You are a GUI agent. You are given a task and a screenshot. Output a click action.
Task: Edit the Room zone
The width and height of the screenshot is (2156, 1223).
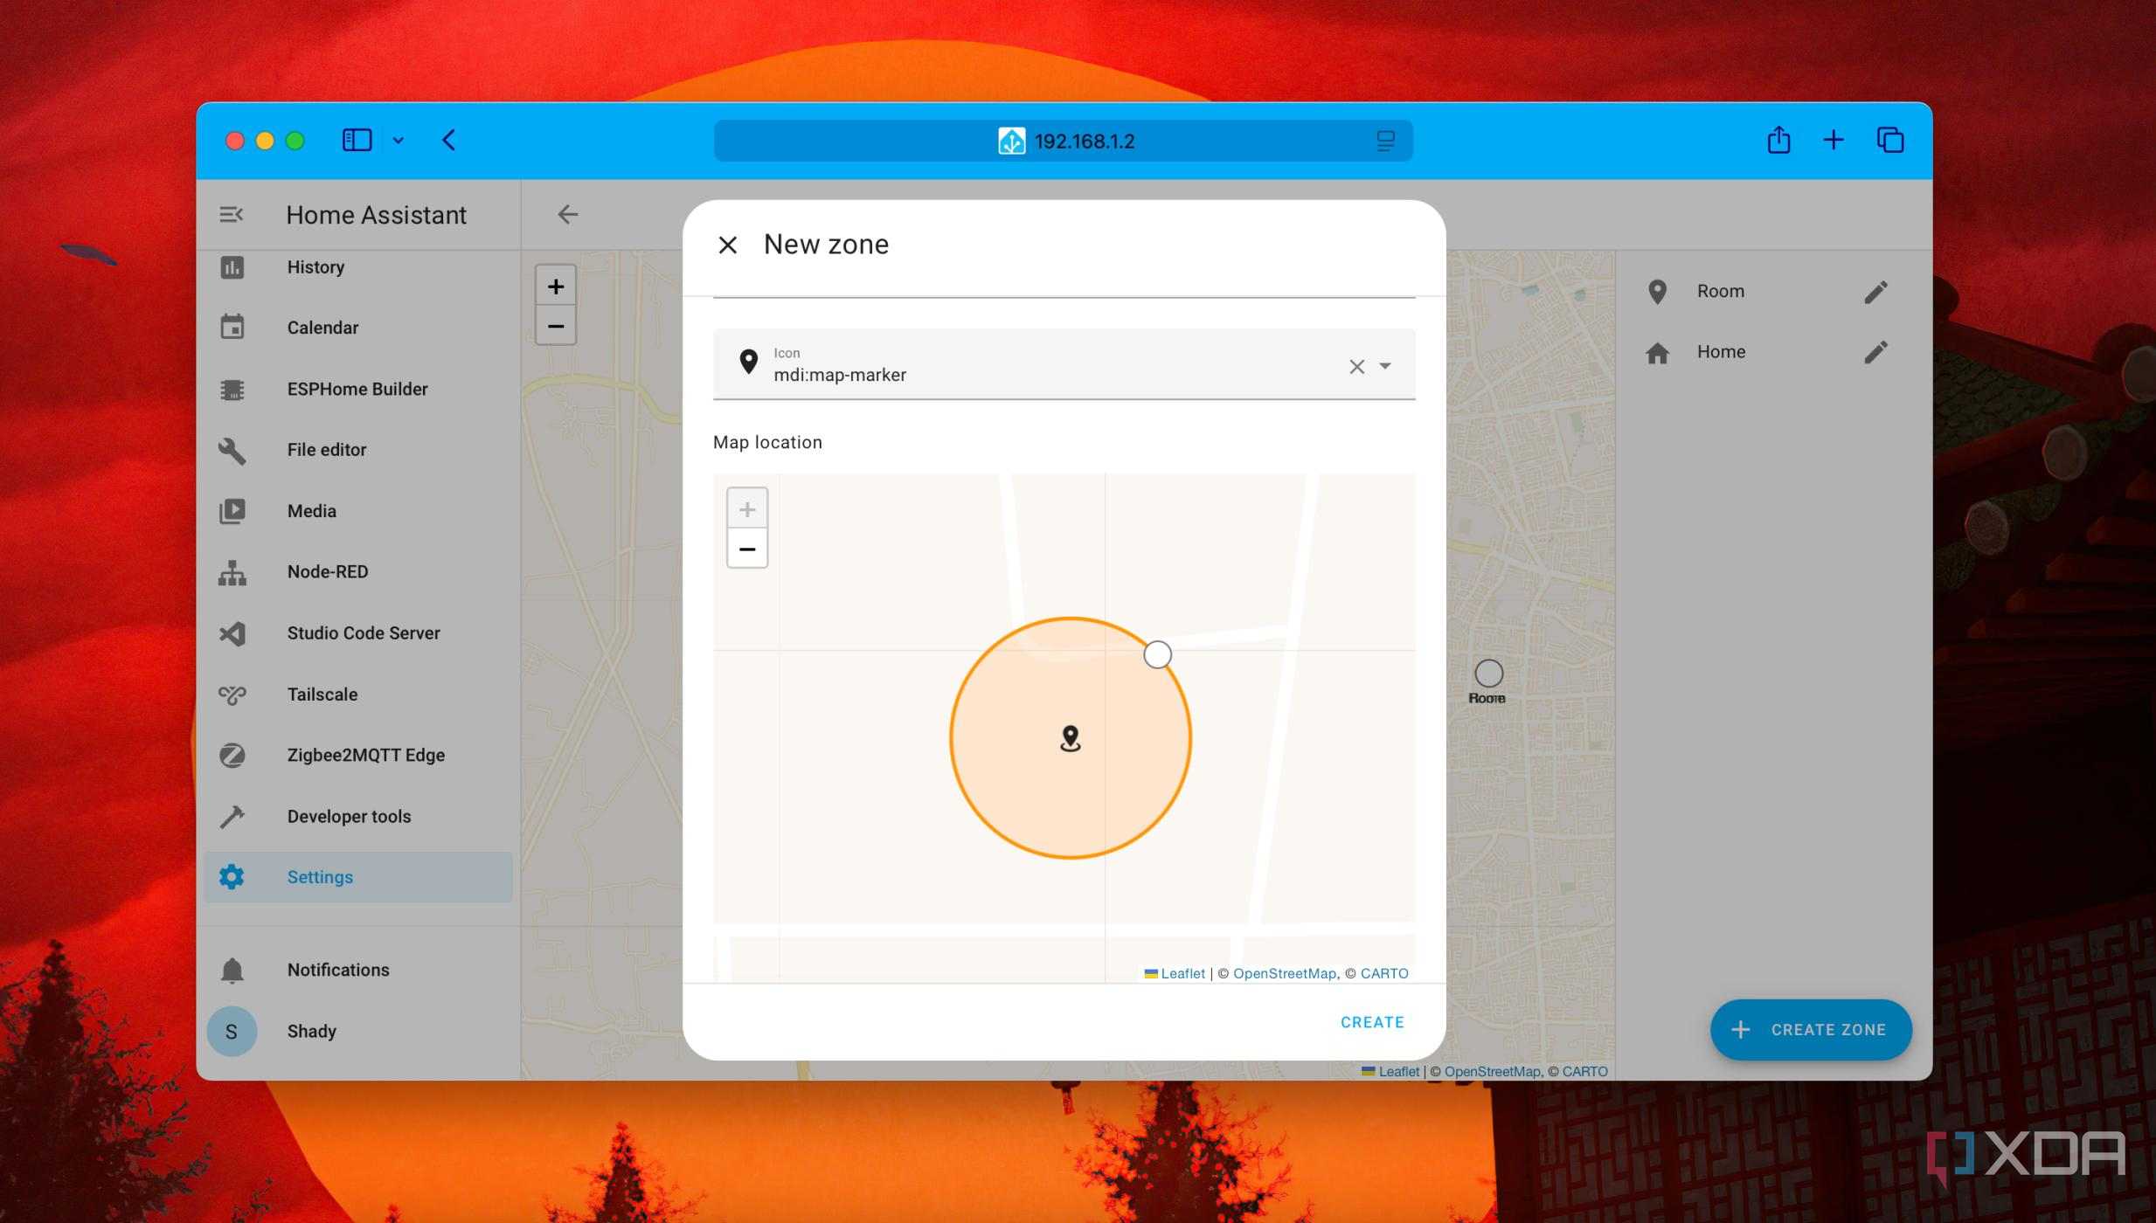(1875, 292)
